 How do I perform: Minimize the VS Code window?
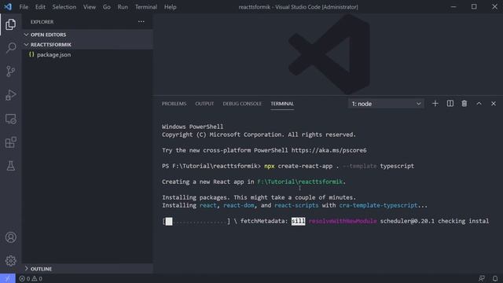[x=453, y=7]
